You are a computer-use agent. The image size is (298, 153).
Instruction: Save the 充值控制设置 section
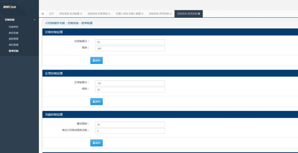coord(96,143)
